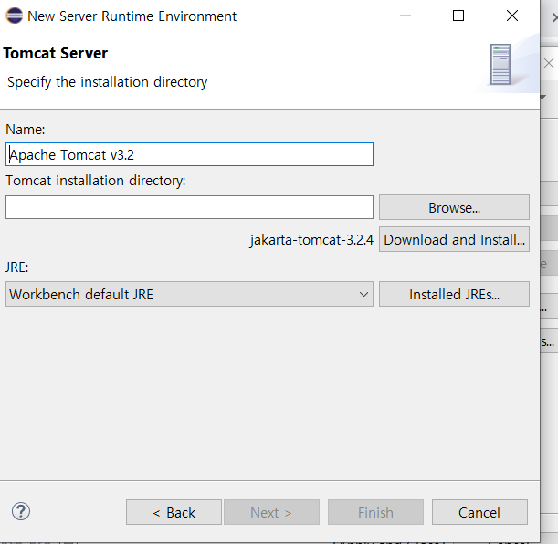Click the Tomcat Server heading

coord(55,53)
